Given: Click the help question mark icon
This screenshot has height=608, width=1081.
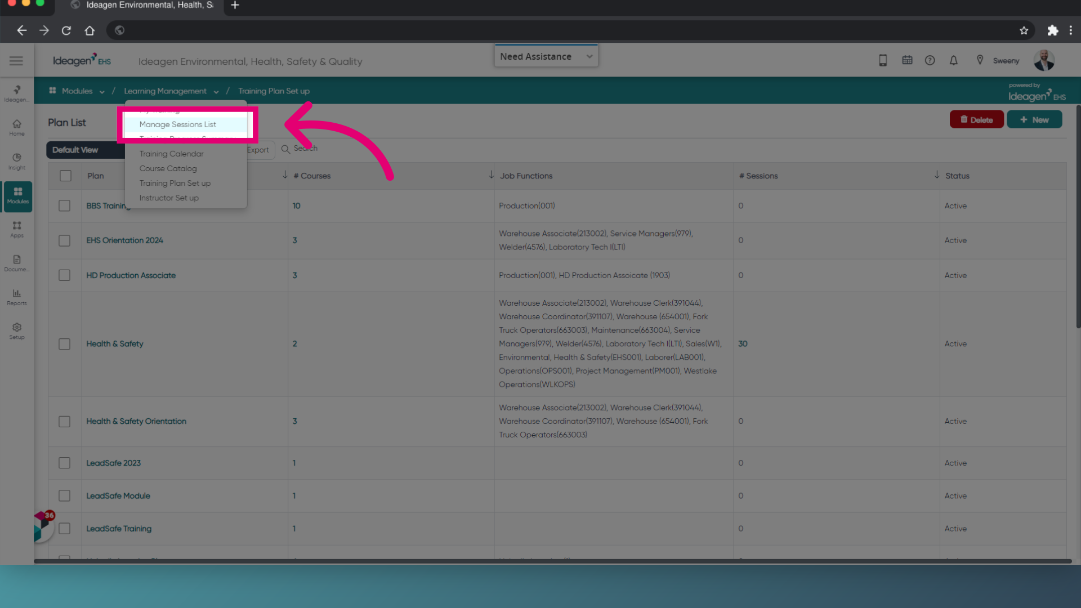Looking at the screenshot, I should [930, 60].
